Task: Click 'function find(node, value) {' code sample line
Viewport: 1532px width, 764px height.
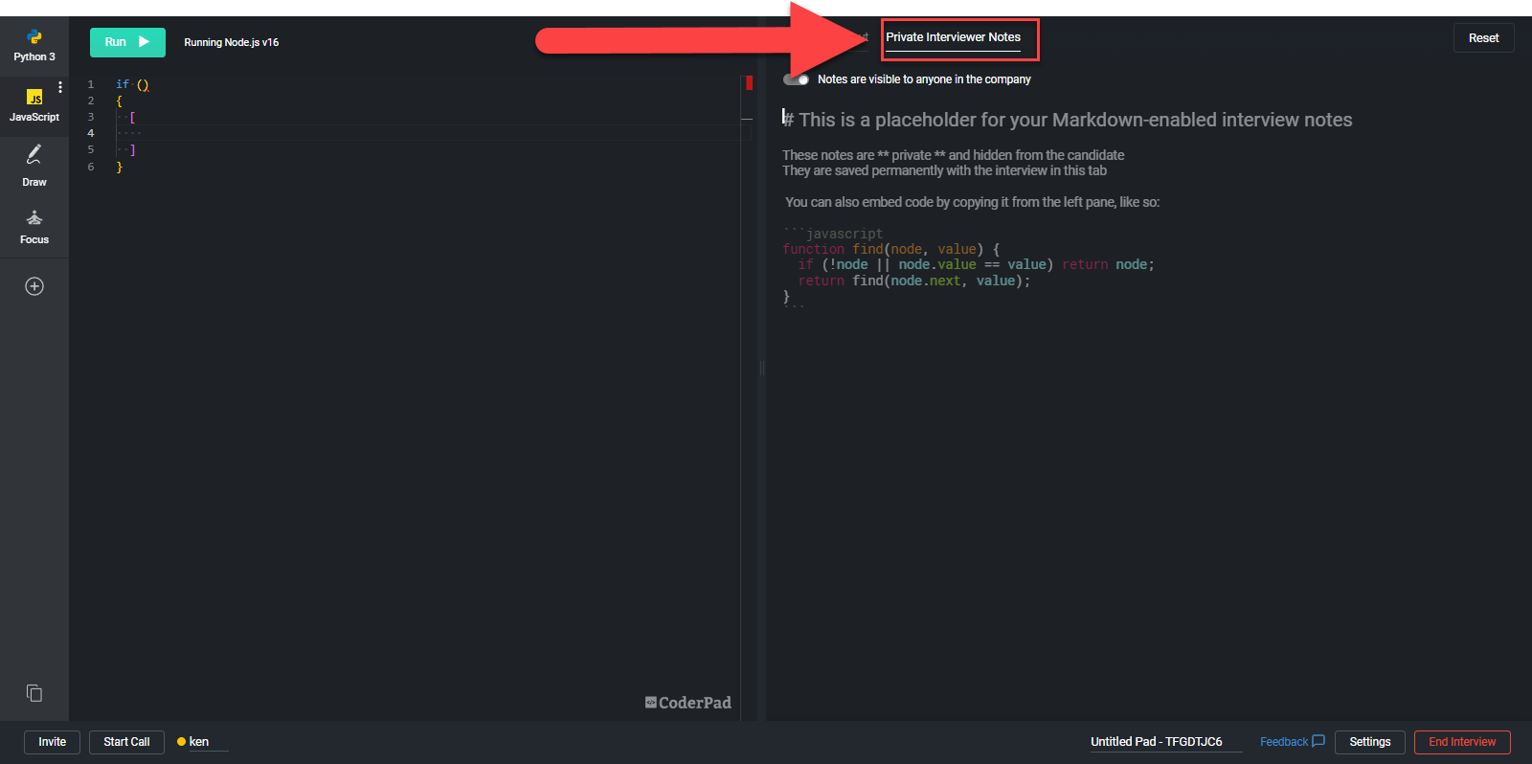Action: 890,249
